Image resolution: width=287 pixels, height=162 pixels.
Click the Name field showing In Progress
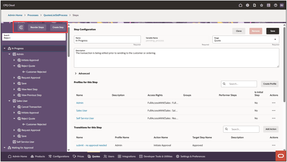(107, 39)
